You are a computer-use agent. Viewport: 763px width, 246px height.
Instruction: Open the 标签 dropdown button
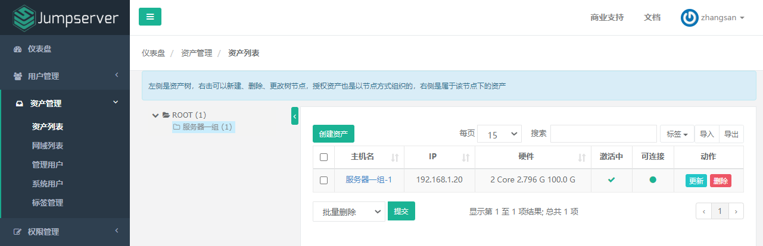pos(677,134)
